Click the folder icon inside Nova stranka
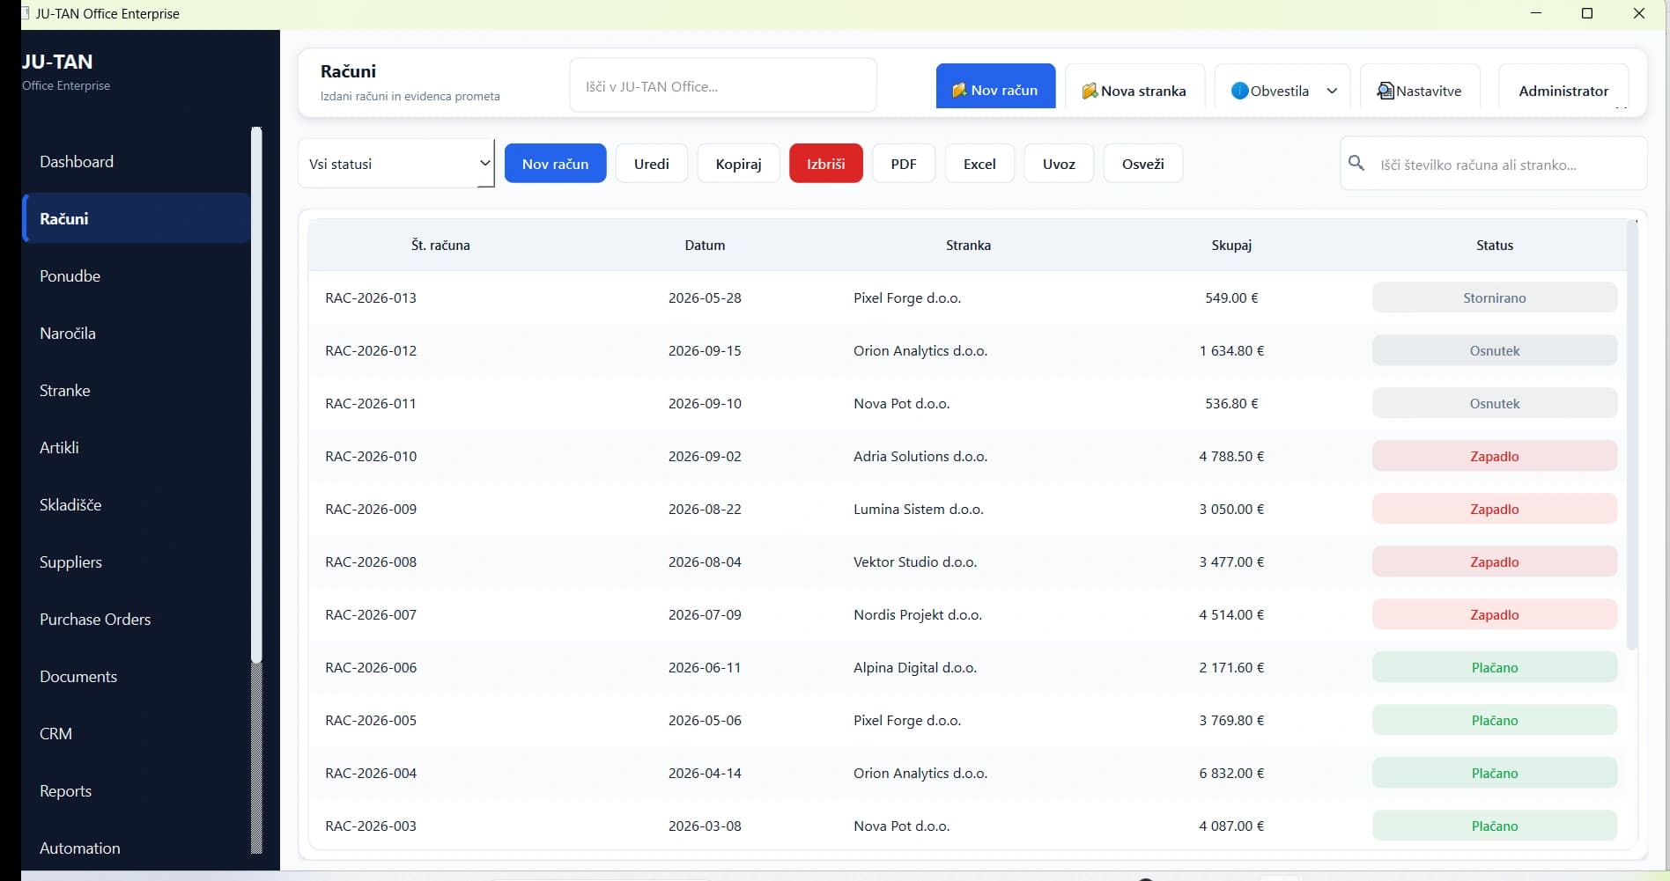 click(x=1090, y=91)
